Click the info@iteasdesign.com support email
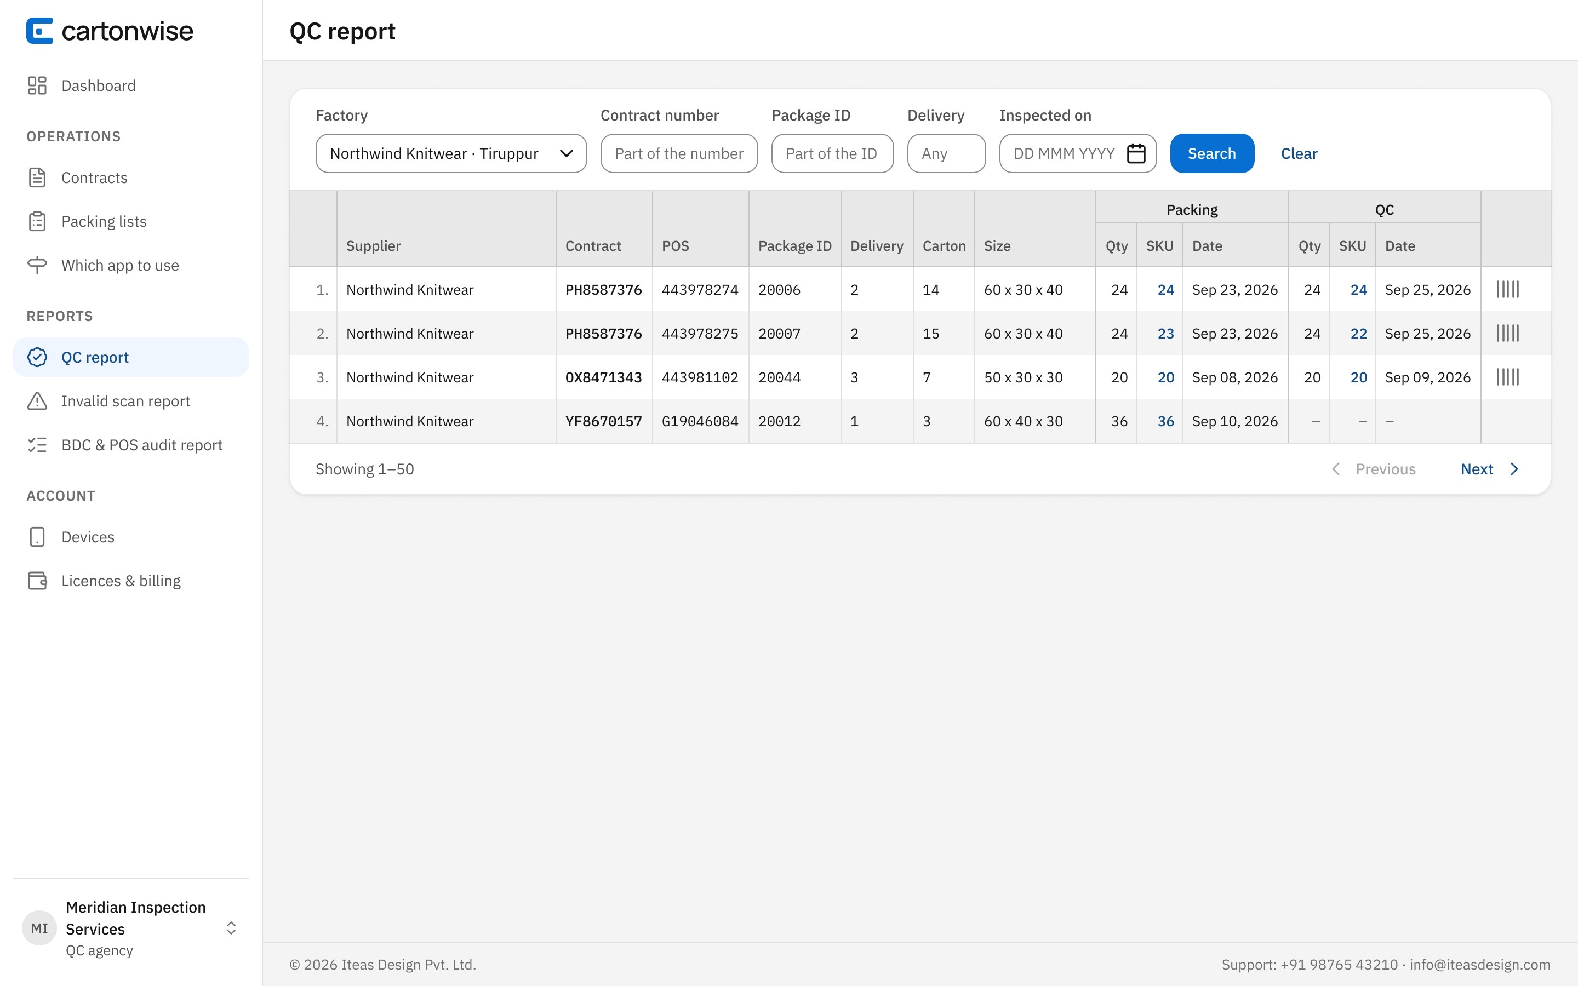1578x986 pixels. pyautogui.click(x=1479, y=964)
